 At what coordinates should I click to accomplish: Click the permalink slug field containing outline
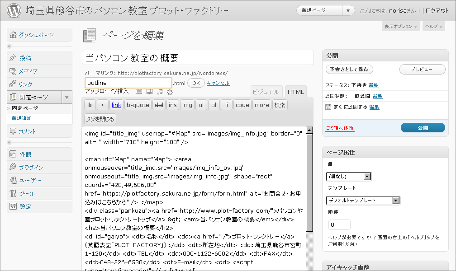coord(128,83)
